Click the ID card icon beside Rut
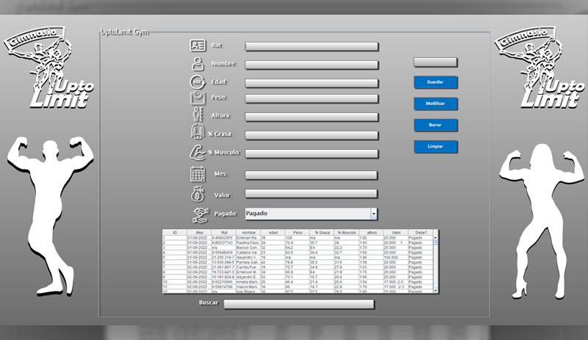The height and width of the screenshot is (340, 588). point(197,45)
